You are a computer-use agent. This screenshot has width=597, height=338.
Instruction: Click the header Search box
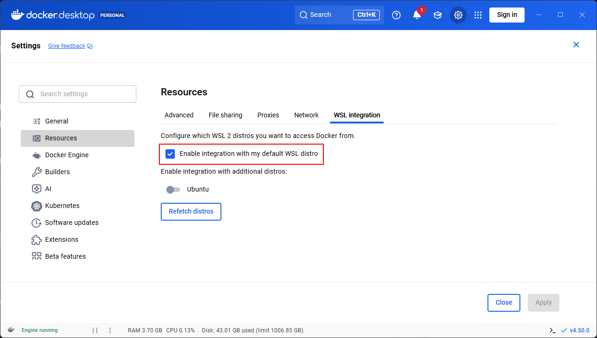[x=339, y=15]
